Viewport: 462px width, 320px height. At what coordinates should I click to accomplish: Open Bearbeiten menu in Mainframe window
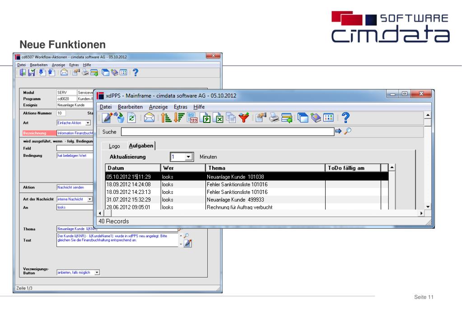point(130,107)
